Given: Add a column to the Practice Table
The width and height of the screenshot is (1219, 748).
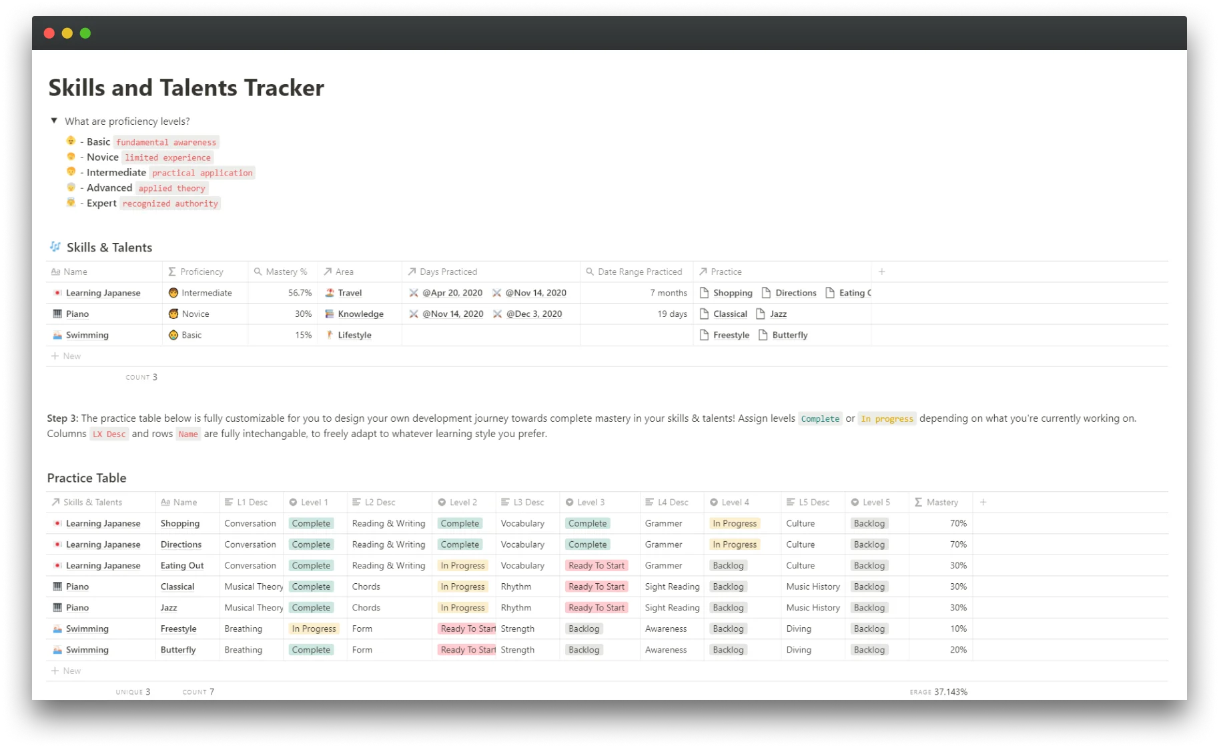Looking at the screenshot, I should pos(983,502).
